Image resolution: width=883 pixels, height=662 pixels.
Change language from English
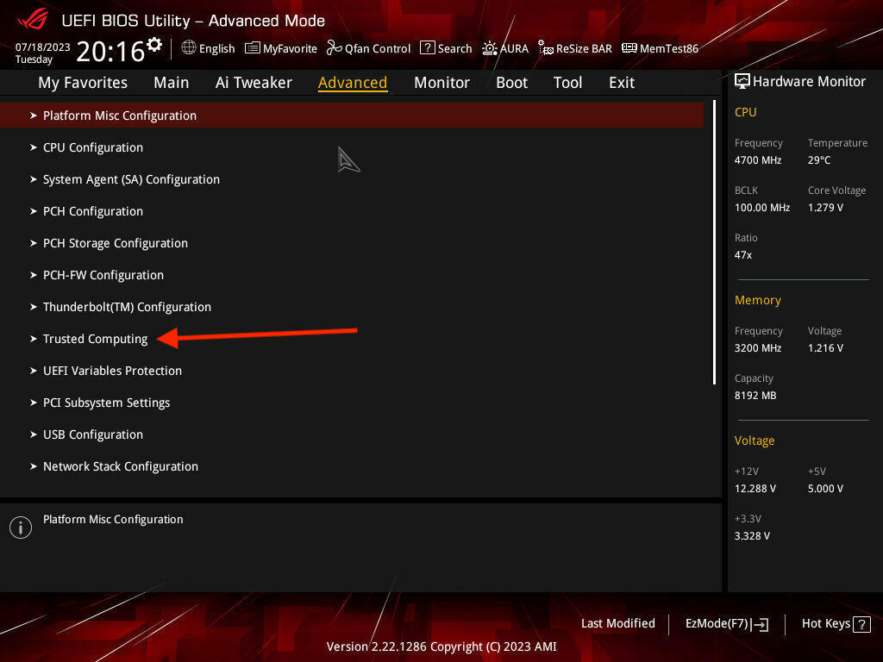(x=216, y=48)
